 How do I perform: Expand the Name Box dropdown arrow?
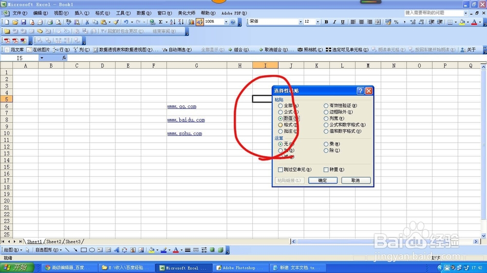(41, 58)
